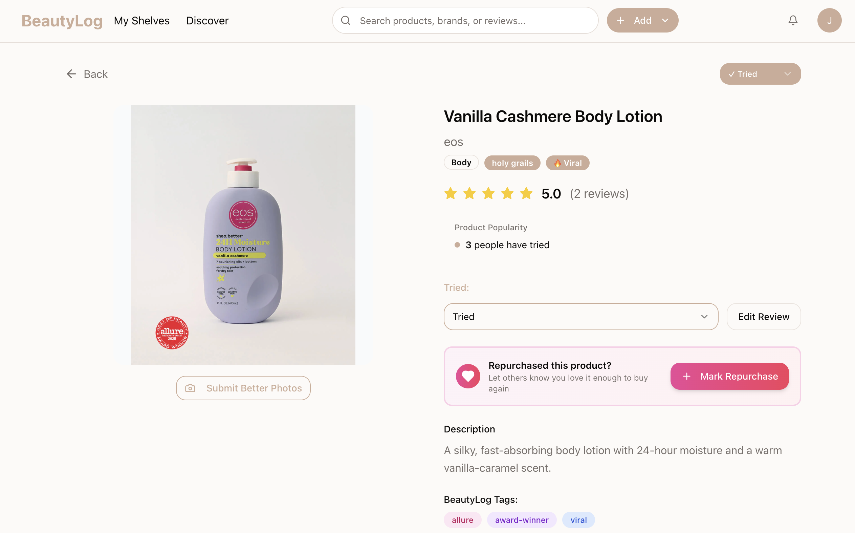Select the award-winner tag
The image size is (855, 533).
click(x=522, y=519)
